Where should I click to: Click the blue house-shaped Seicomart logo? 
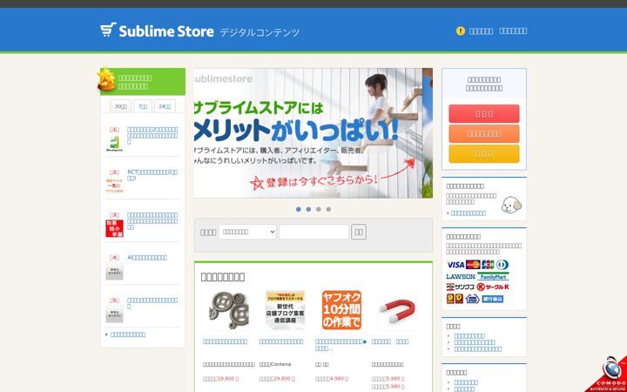[472, 299]
